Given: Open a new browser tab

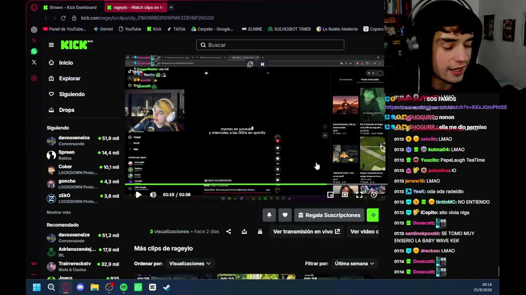Looking at the screenshot, I should click(171, 7).
